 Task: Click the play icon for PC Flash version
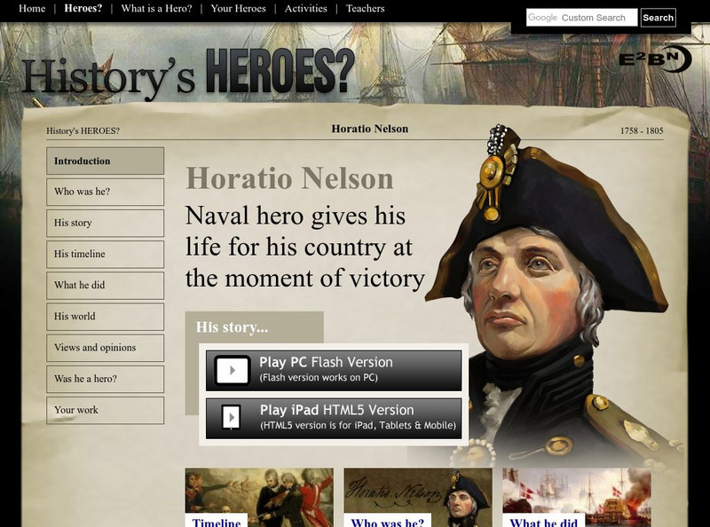click(x=233, y=370)
